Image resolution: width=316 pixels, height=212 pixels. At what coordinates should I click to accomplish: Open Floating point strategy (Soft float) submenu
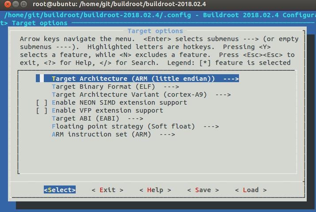tap(135, 126)
